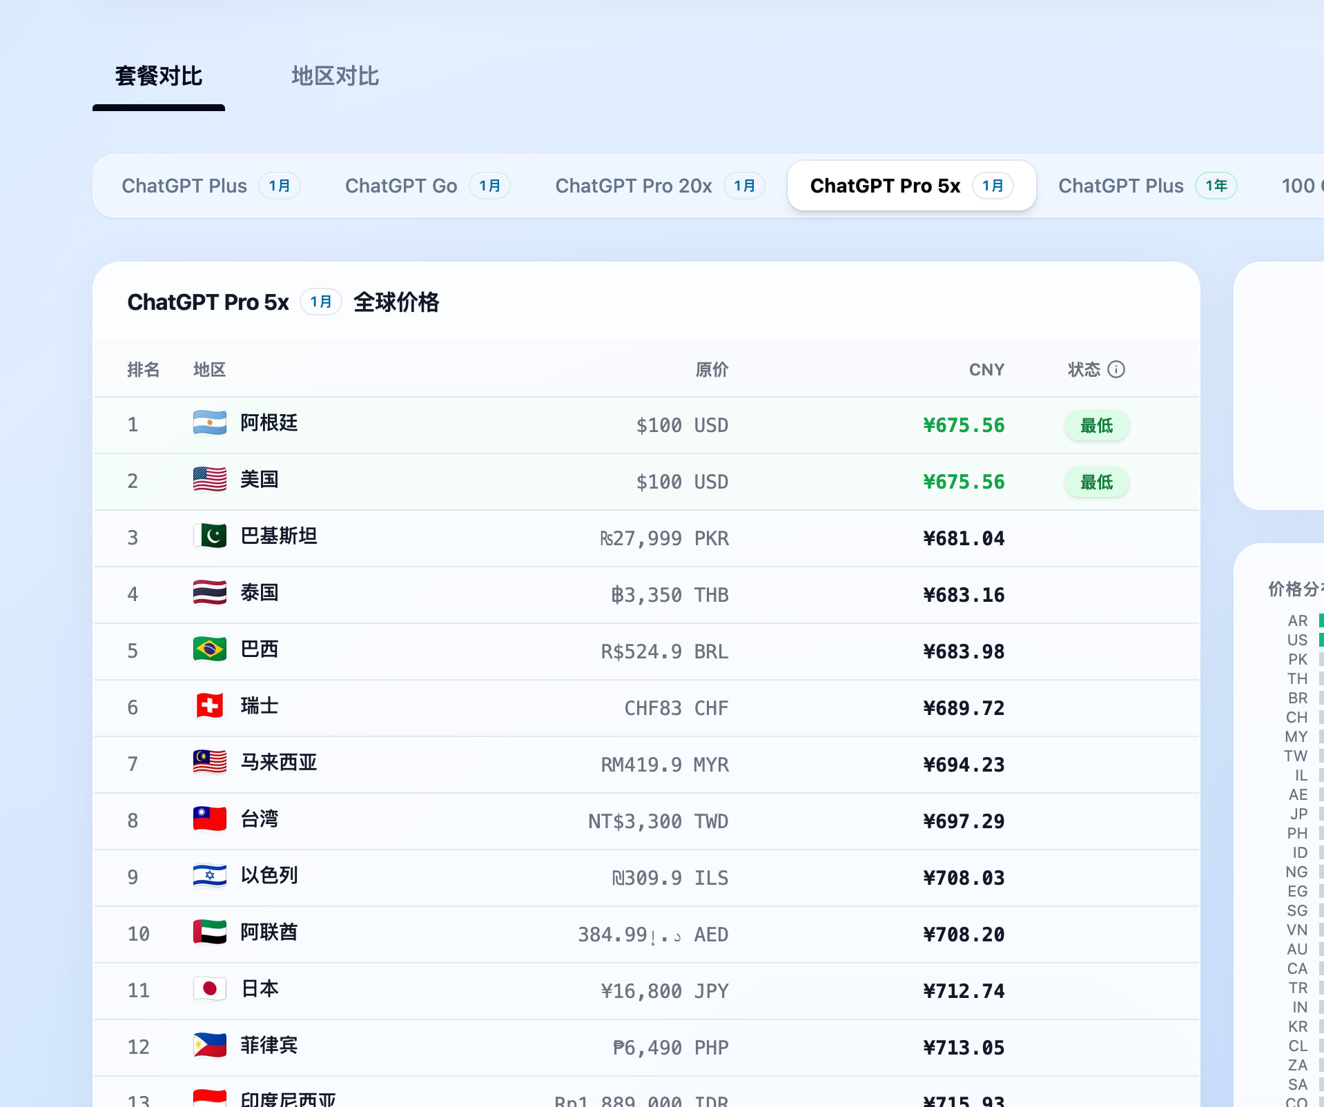Click the Thailand flag icon
This screenshot has width=1324, height=1107.
tap(210, 593)
